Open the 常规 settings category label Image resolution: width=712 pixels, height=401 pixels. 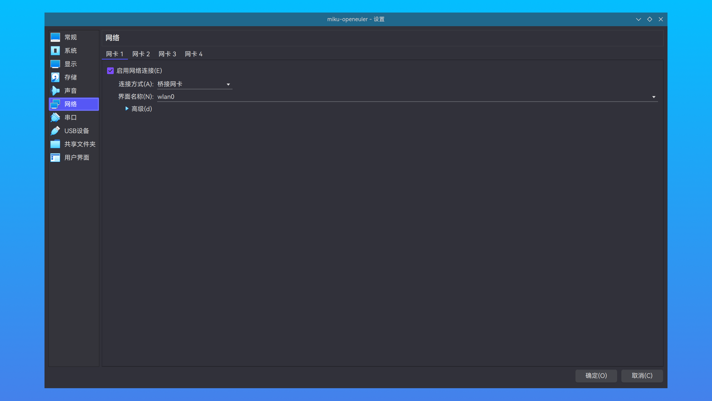(71, 37)
